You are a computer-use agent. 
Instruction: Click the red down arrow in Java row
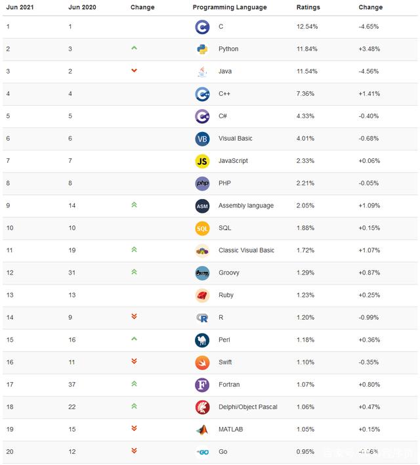[x=134, y=70]
